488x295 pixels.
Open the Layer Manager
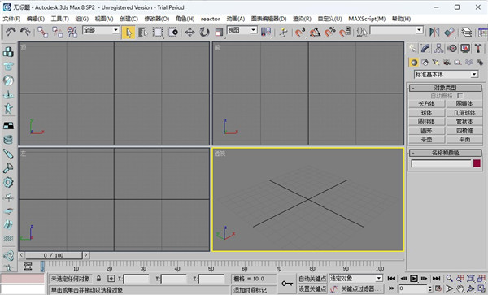[466, 33]
